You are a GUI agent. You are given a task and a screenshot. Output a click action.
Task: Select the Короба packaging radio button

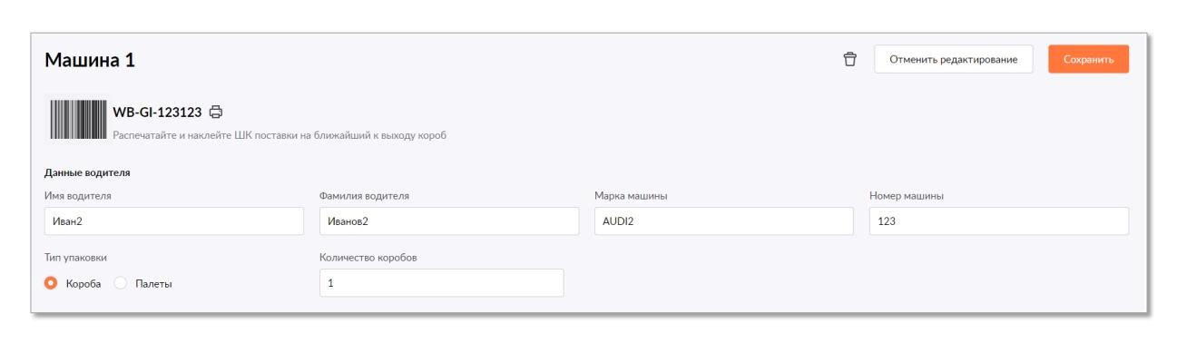[51, 284]
